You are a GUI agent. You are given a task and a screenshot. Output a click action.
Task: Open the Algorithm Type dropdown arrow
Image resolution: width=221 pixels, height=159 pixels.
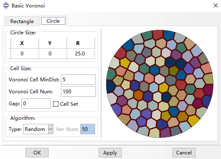pos(50,129)
